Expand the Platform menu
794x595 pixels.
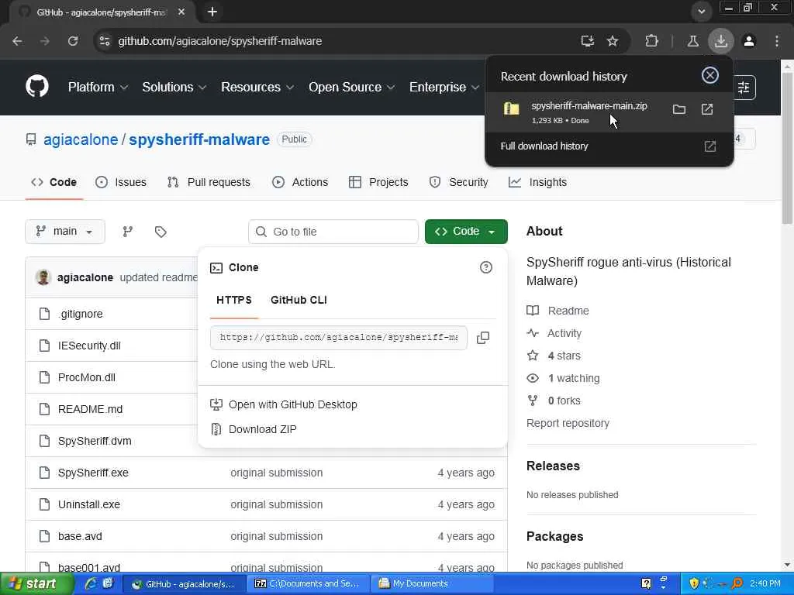pos(98,87)
